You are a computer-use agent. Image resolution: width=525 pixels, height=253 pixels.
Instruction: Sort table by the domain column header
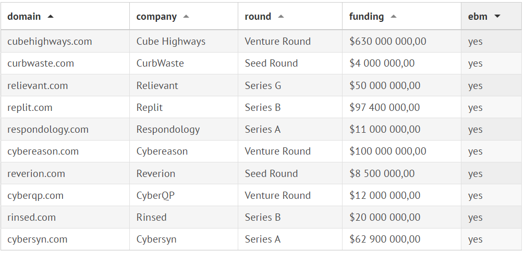[24, 17]
